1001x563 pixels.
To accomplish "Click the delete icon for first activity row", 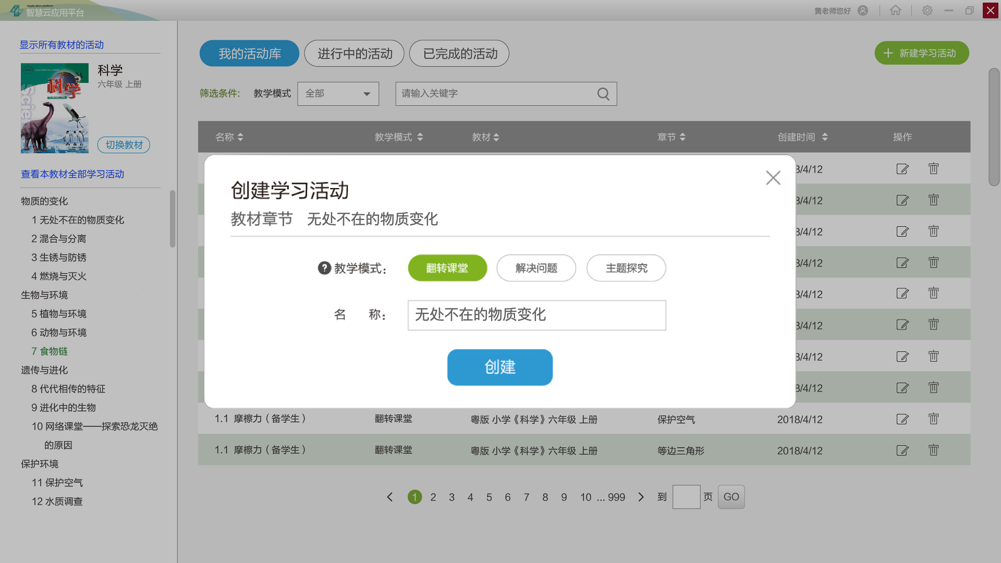I will point(933,168).
